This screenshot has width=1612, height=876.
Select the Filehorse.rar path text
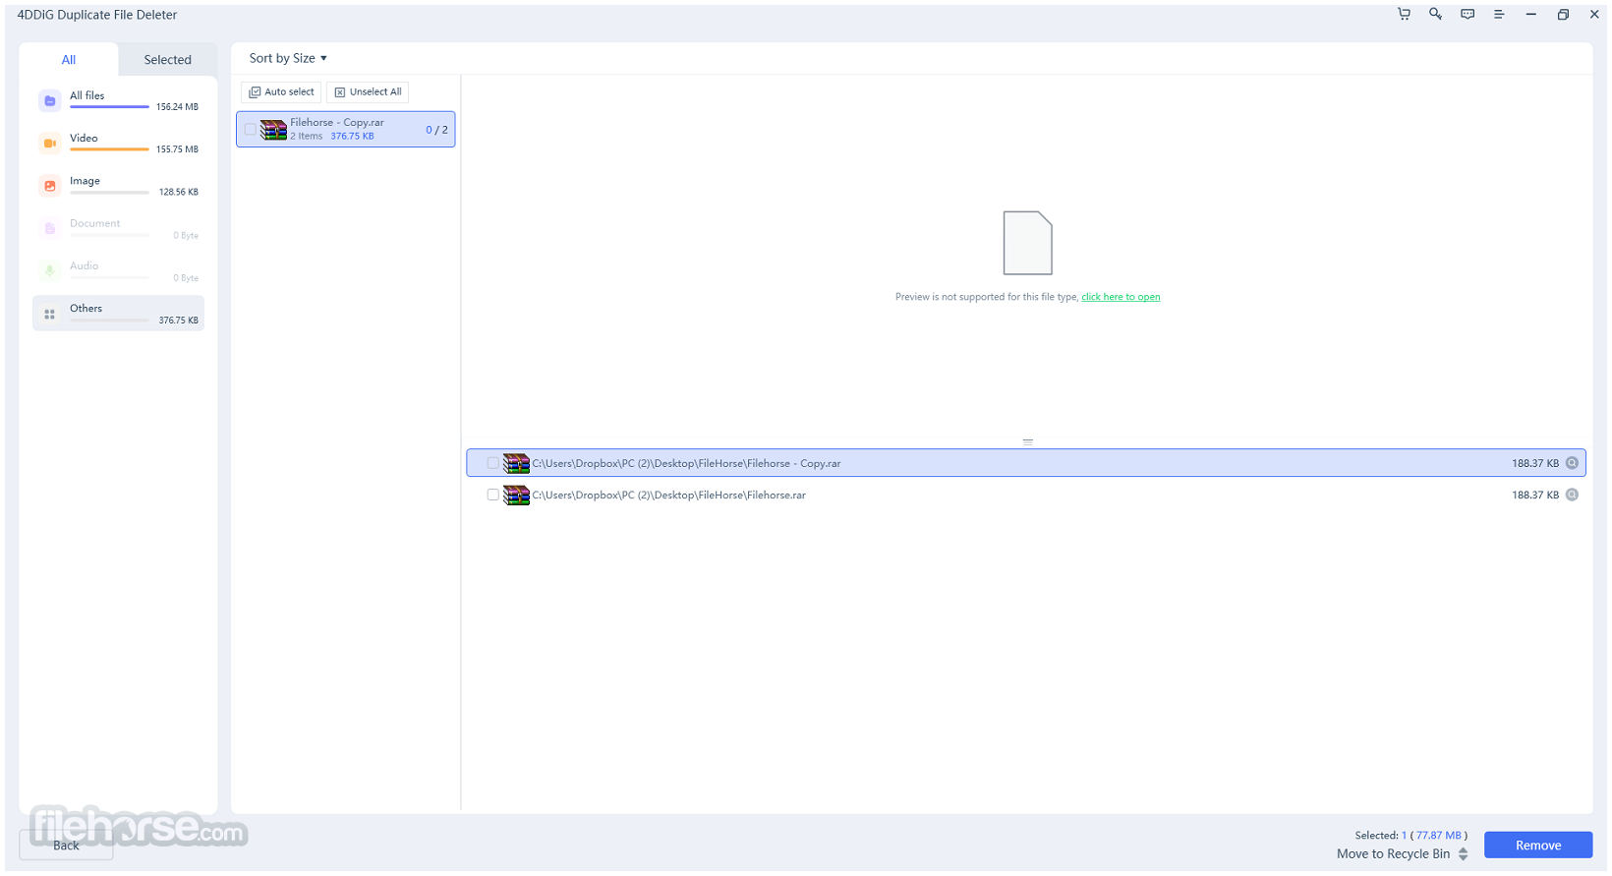[668, 495]
